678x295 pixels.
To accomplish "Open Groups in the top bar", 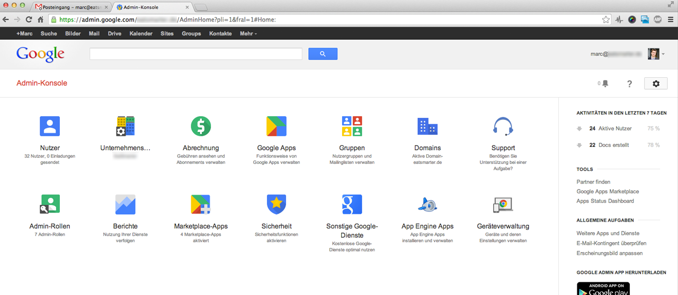I will 191,33.
